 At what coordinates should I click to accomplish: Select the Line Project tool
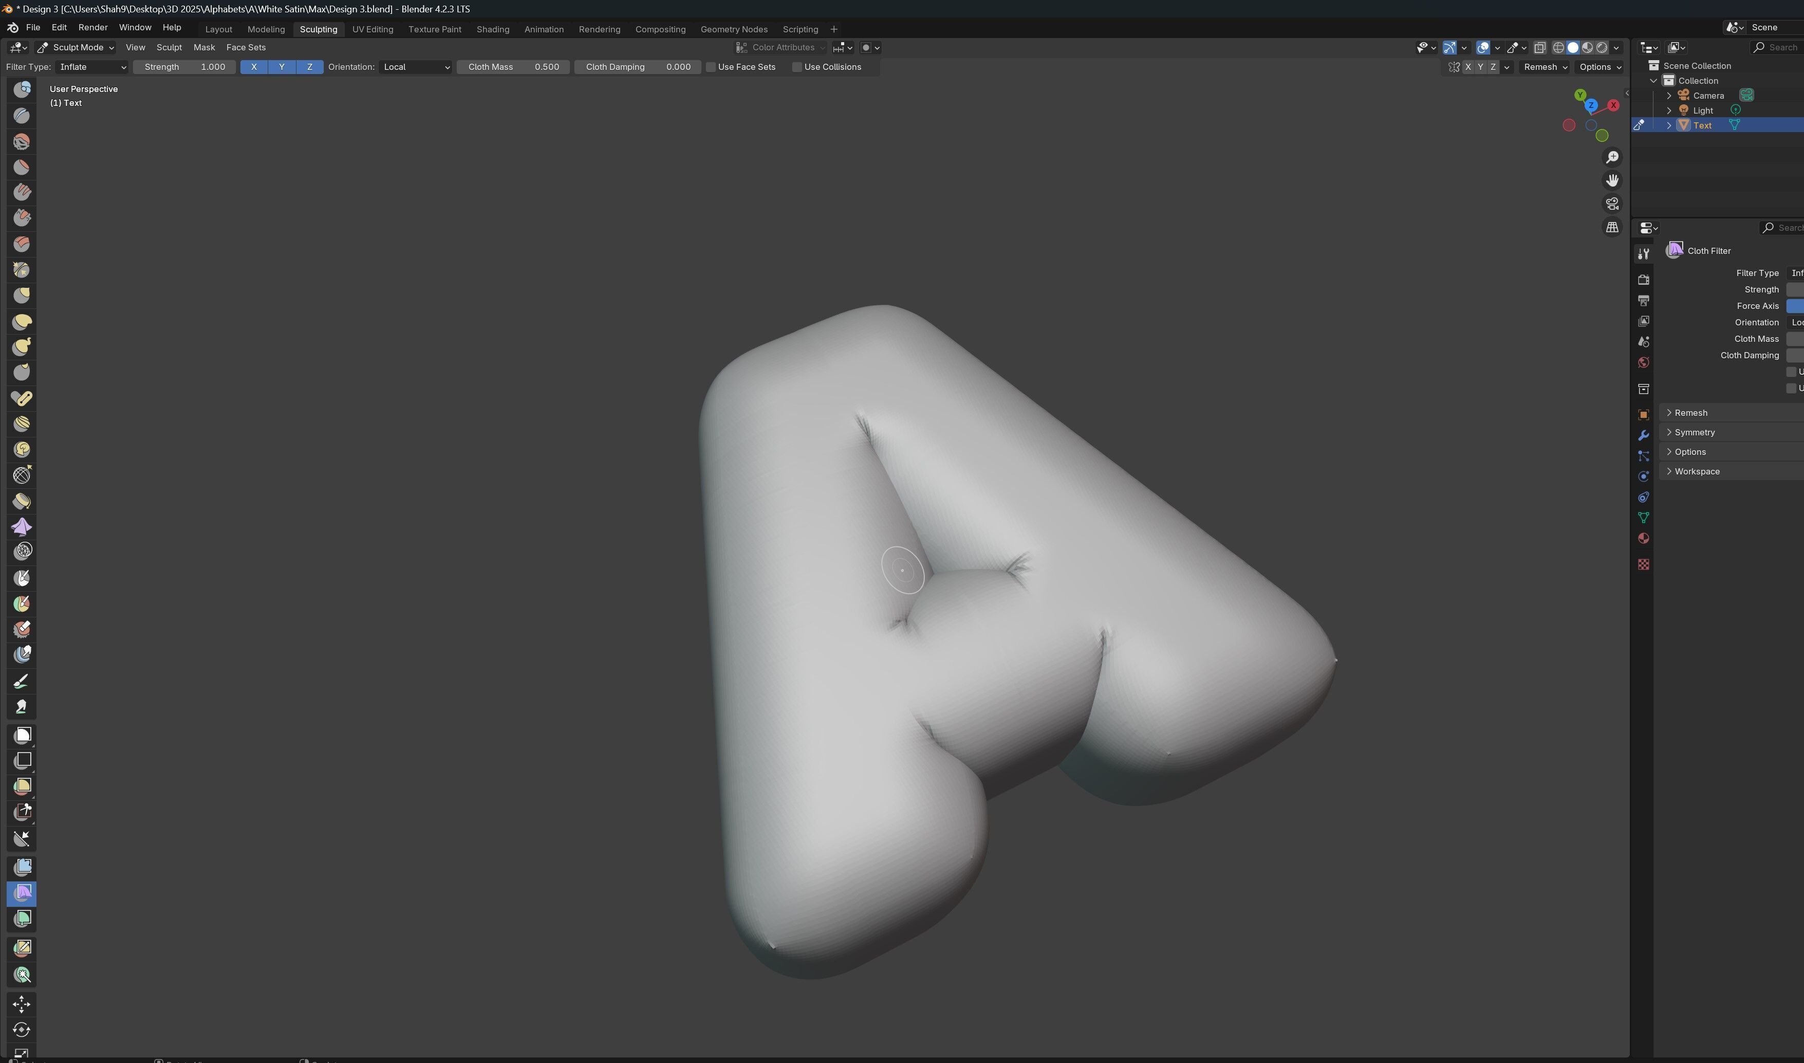(22, 839)
